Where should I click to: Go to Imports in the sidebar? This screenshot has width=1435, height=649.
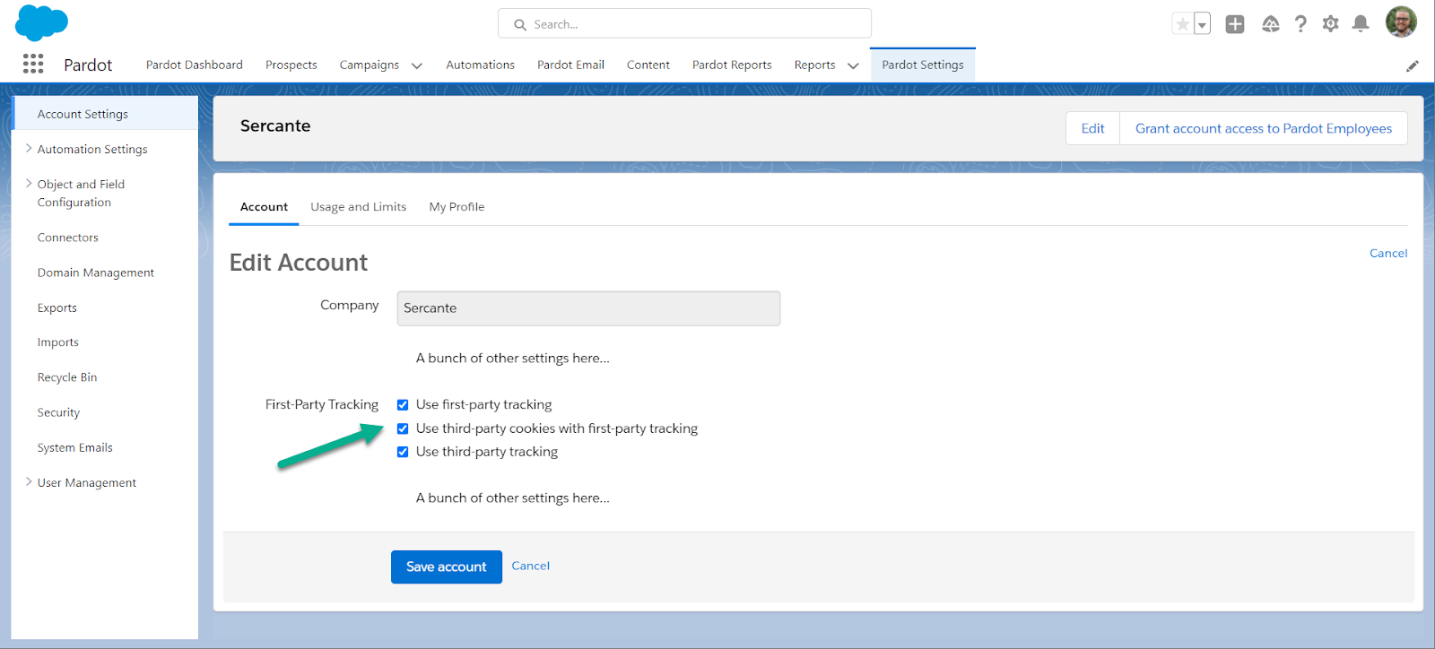[x=58, y=342]
